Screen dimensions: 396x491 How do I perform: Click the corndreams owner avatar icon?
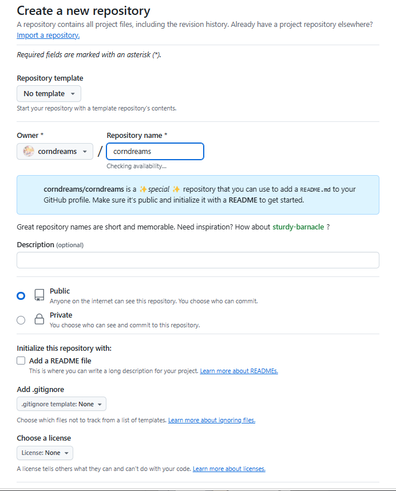tap(29, 152)
